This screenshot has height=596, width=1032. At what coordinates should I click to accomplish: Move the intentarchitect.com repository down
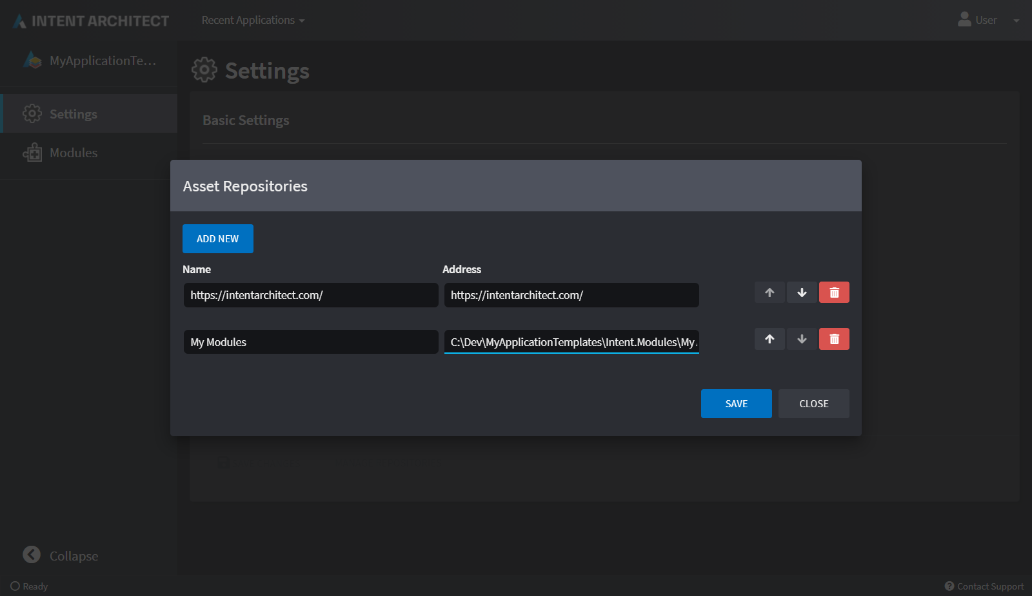point(801,292)
